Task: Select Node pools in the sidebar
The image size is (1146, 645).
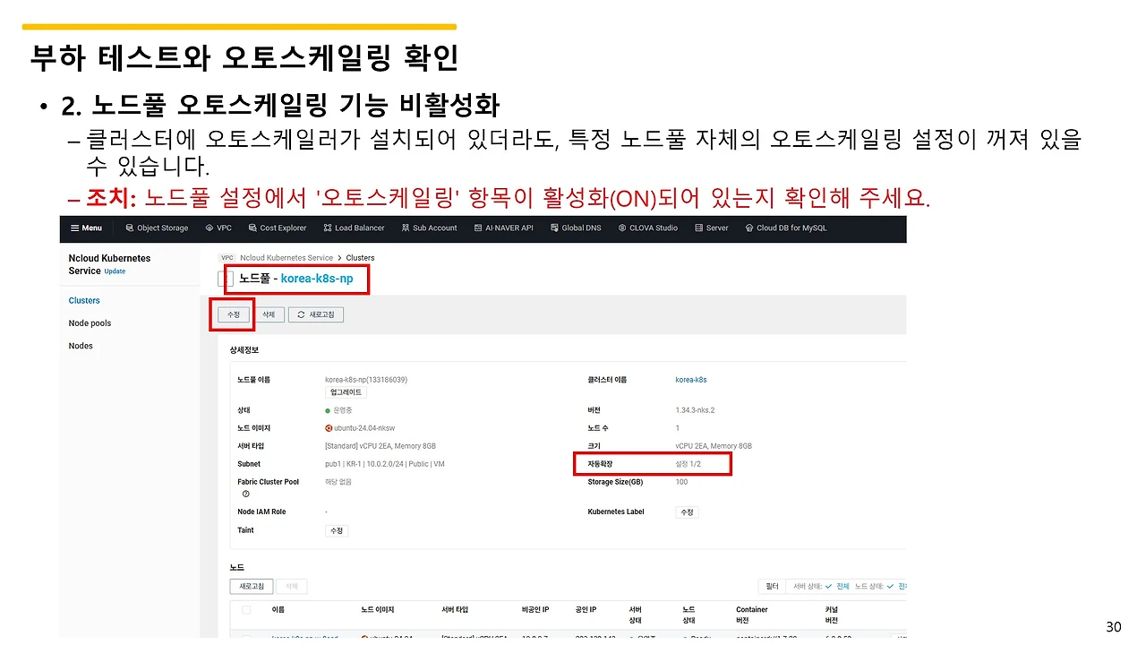Action: [x=92, y=322]
